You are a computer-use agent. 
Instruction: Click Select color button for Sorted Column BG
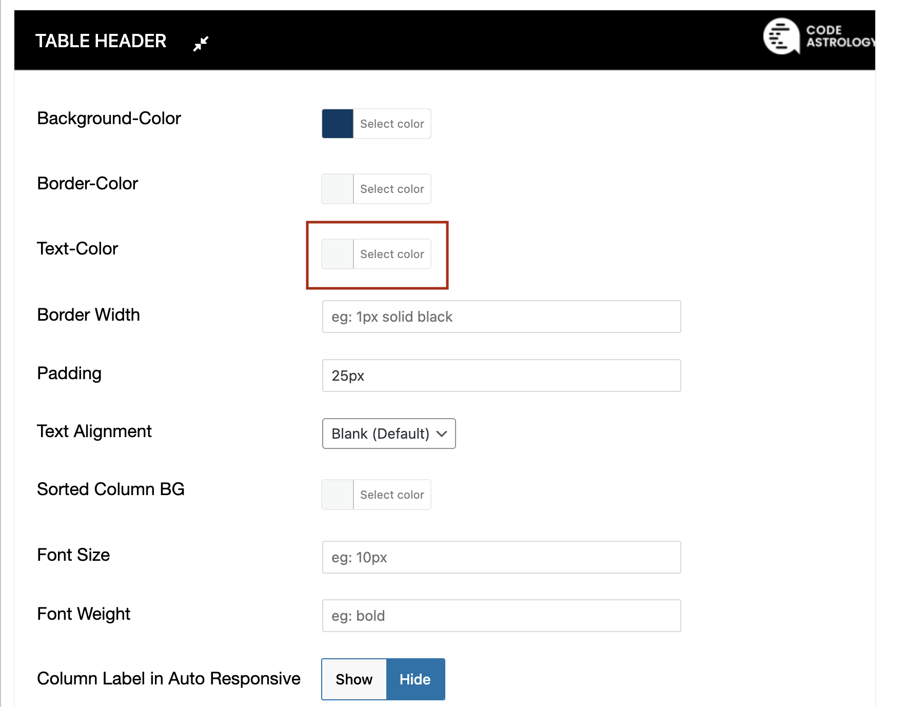392,495
